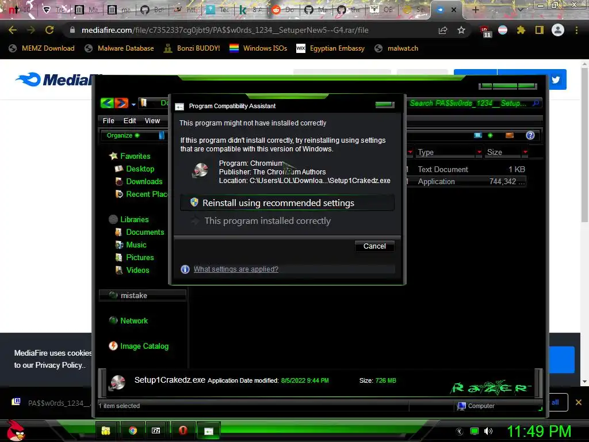Open the Organize dropdown in Explorer
The height and width of the screenshot is (442, 589).
click(123, 135)
